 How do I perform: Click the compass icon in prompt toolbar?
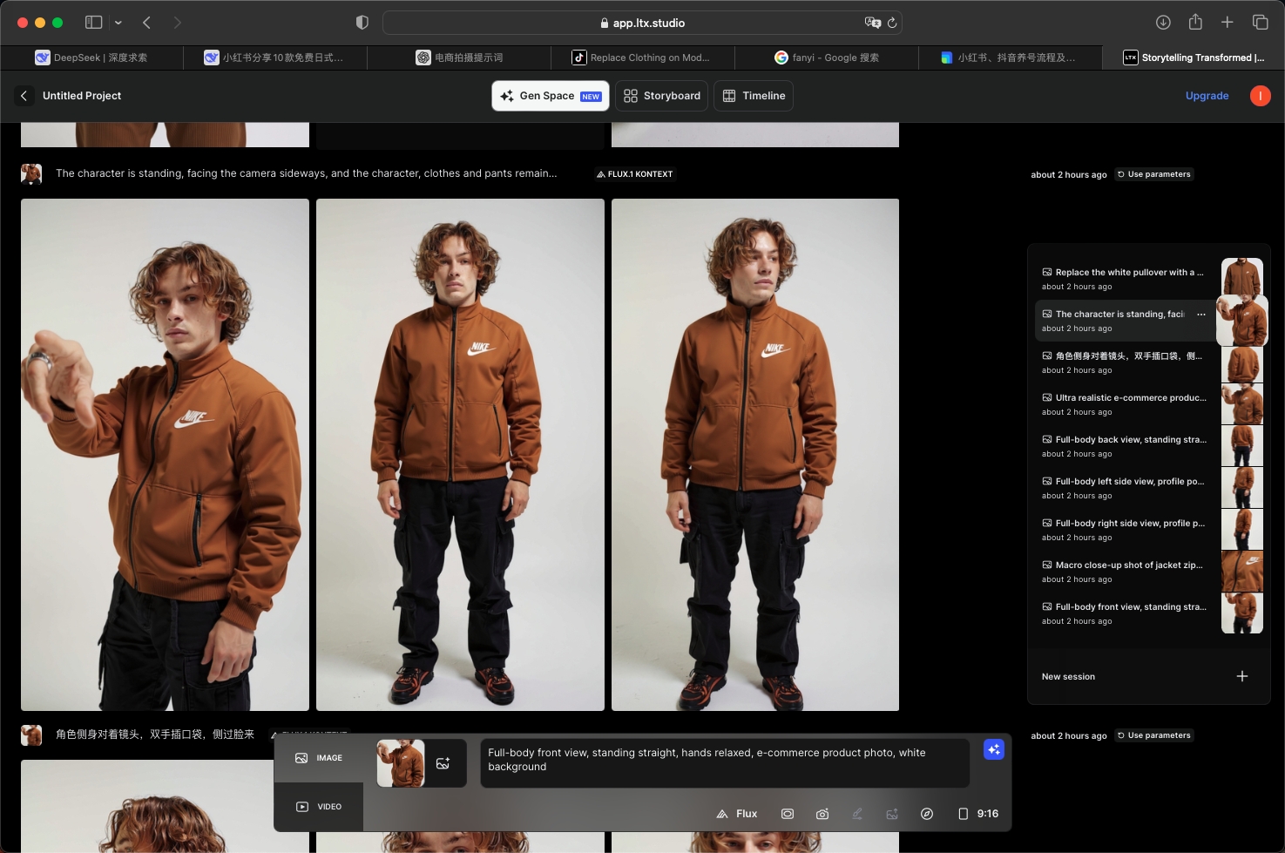coord(927,814)
